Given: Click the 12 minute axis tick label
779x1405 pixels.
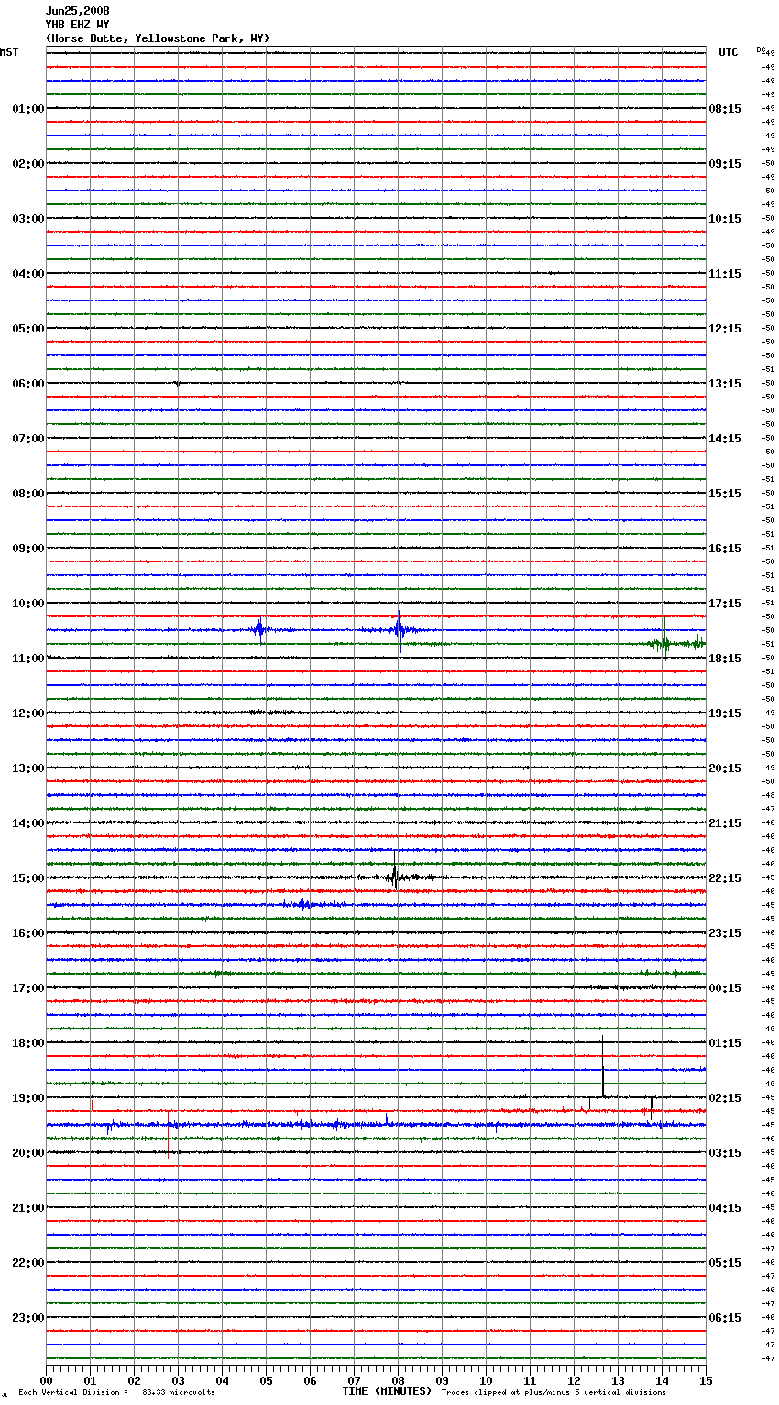Looking at the screenshot, I should pos(574,1380).
